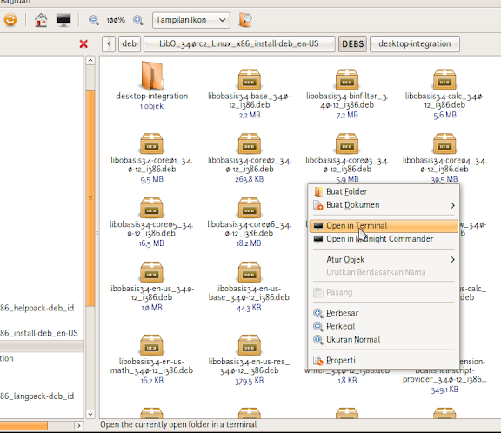The width and height of the screenshot is (501, 433).
Task: Select libobasis3.4-en-us-math deb package icon
Action: click(151, 345)
